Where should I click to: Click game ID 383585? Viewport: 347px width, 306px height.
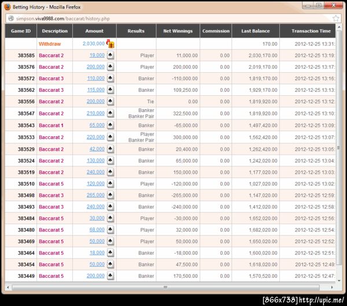pos(27,55)
